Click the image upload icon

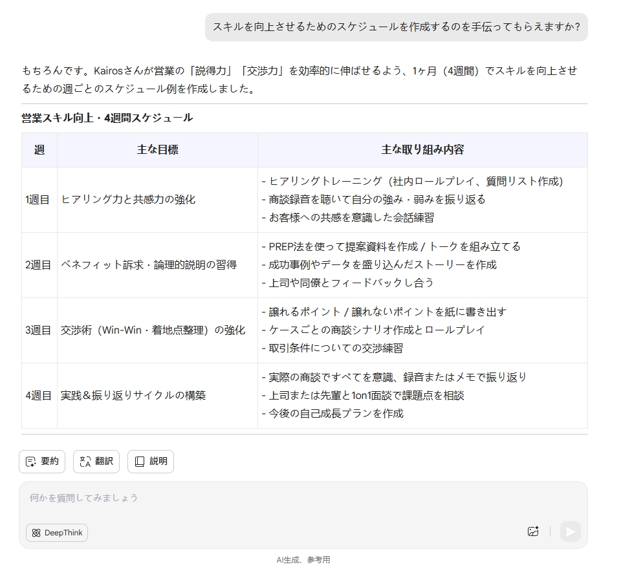[x=533, y=531]
